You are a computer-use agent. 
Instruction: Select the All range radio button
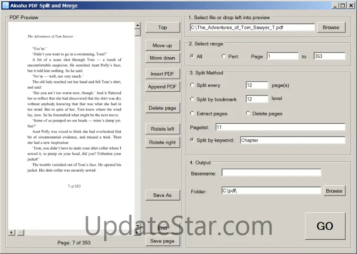[192, 56]
